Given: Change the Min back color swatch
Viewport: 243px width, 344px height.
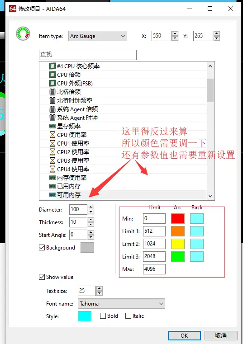Looking at the screenshot, I should [x=197, y=219].
